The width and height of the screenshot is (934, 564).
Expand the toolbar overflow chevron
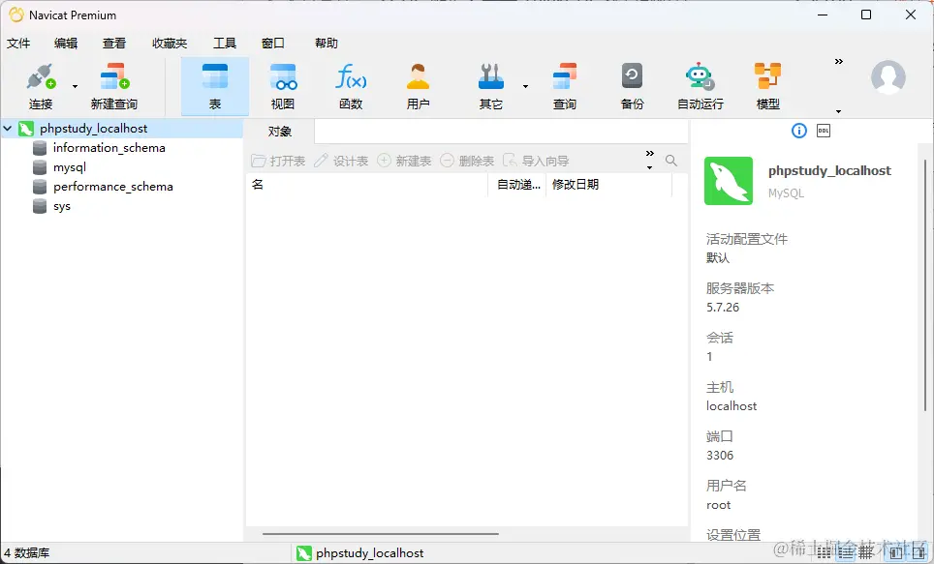[836, 60]
